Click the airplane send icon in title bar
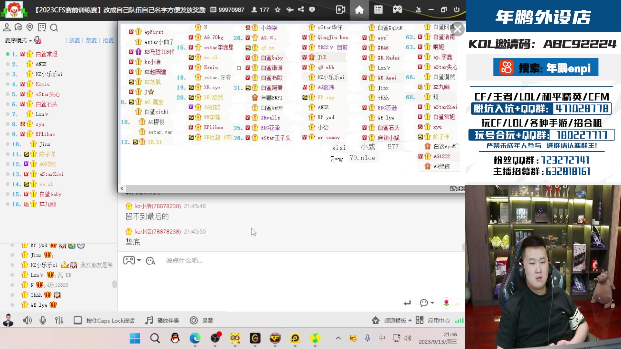This screenshot has width=621, height=349. 290,10
